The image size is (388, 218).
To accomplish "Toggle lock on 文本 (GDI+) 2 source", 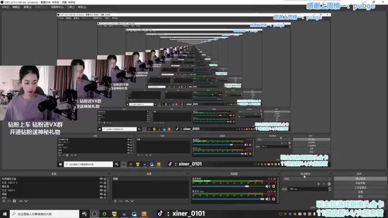I will (x=105, y=183).
